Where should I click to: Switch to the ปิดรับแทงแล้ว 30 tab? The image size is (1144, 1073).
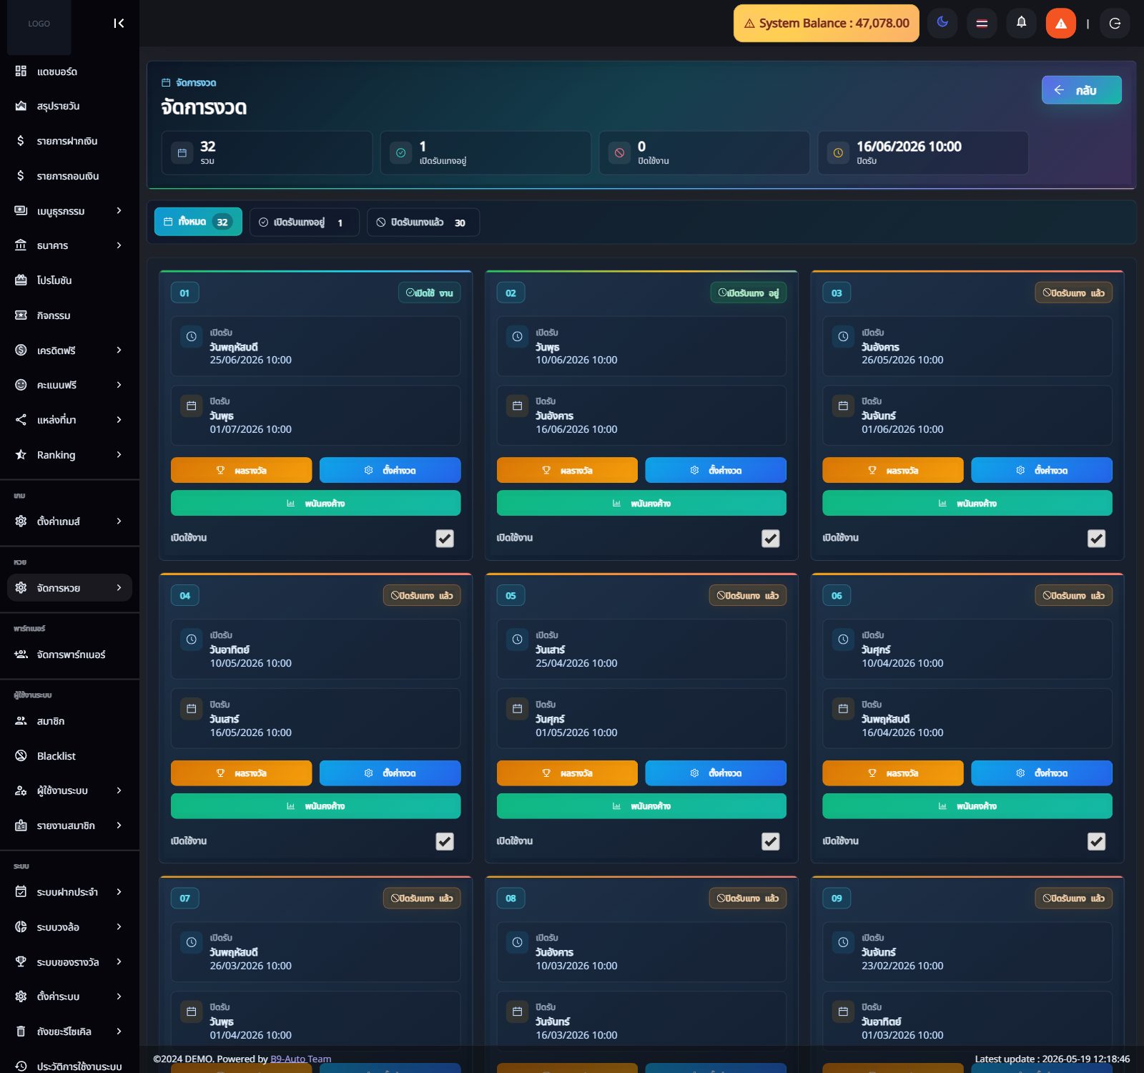click(x=423, y=222)
